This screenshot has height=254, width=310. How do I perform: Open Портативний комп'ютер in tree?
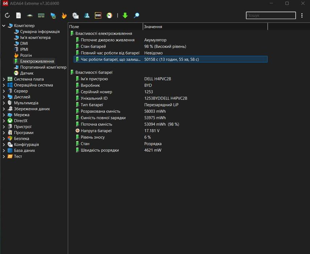pyautogui.click(x=43, y=67)
